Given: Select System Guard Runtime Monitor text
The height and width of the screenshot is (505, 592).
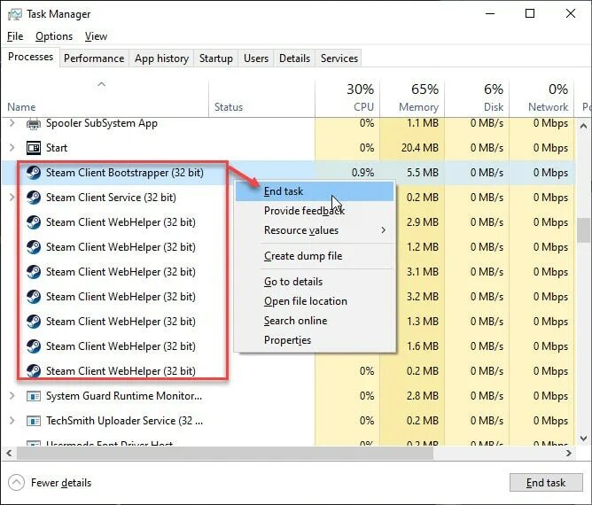Looking at the screenshot, I should click(124, 396).
